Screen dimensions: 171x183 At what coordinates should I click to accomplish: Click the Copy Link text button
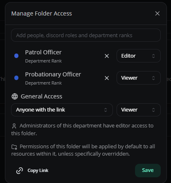click(38, 170)
